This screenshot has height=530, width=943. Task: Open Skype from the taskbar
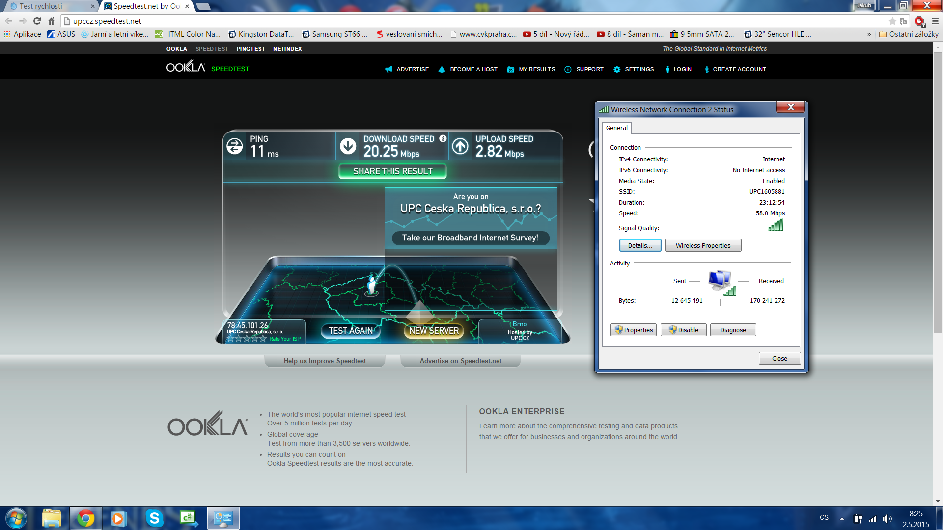154,518
